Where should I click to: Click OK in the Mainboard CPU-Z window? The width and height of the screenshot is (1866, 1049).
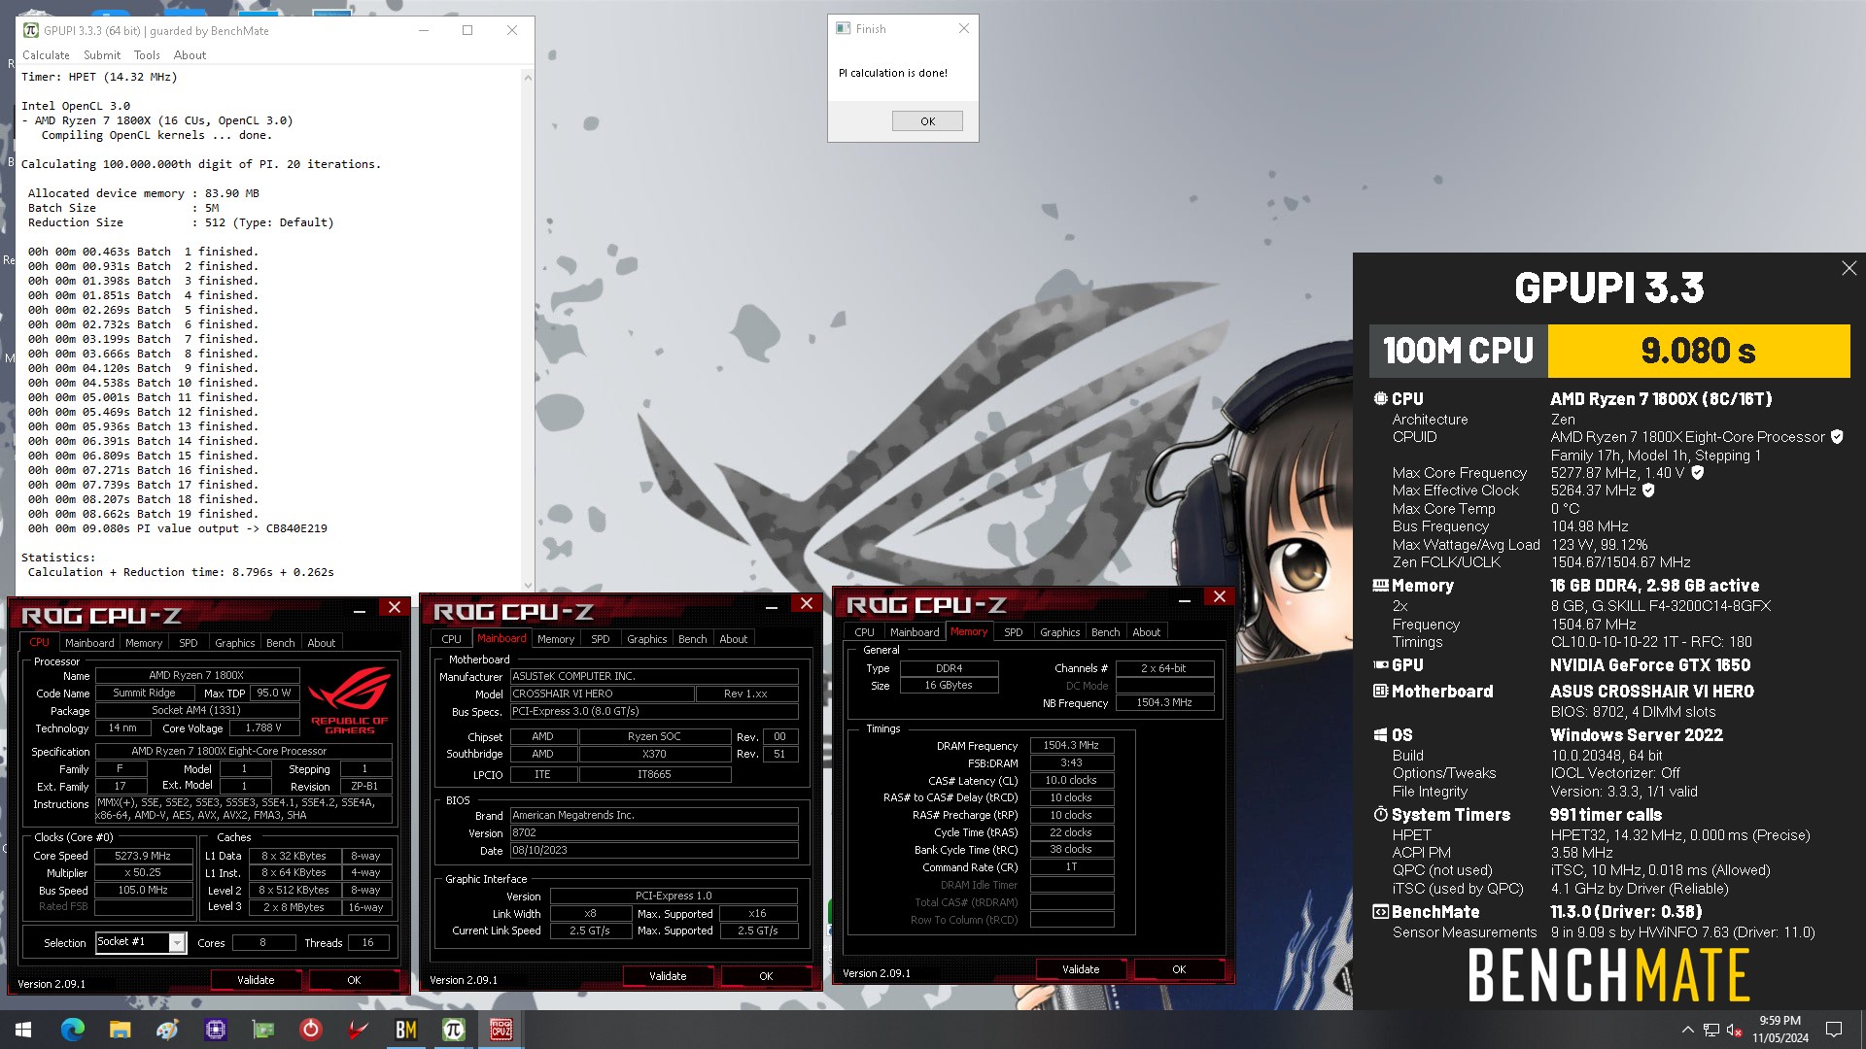[766, 976]
